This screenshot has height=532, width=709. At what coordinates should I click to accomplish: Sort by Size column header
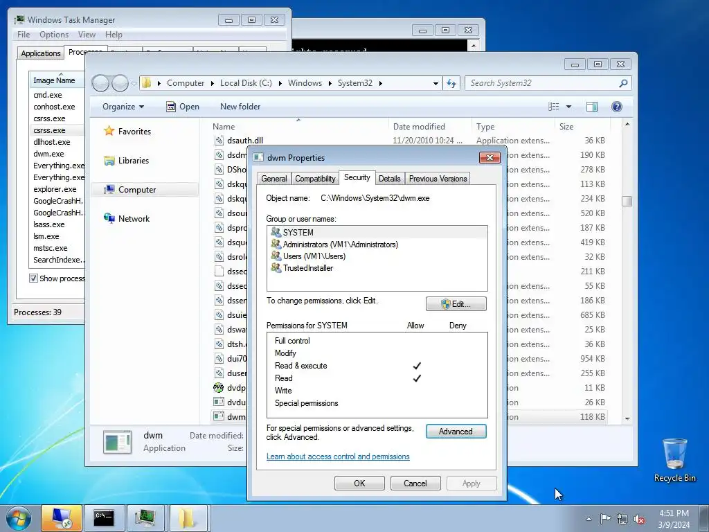pyautogui.click(x=566, y=127)
